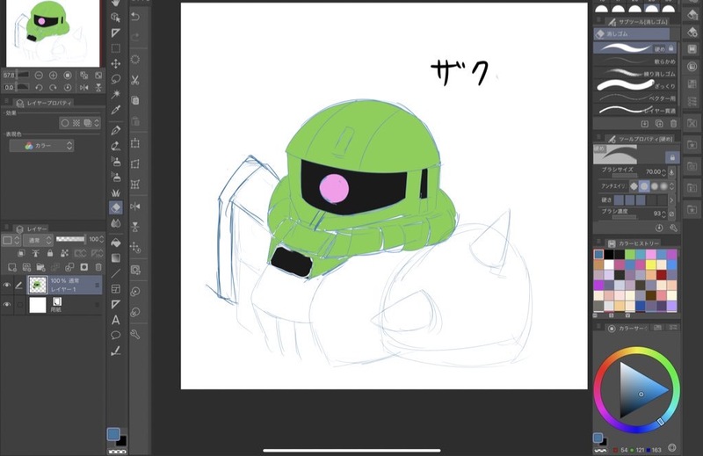Toggle the Tool Property lock button
This screenshot has width=703, height=456.
(x=672, y=157)
